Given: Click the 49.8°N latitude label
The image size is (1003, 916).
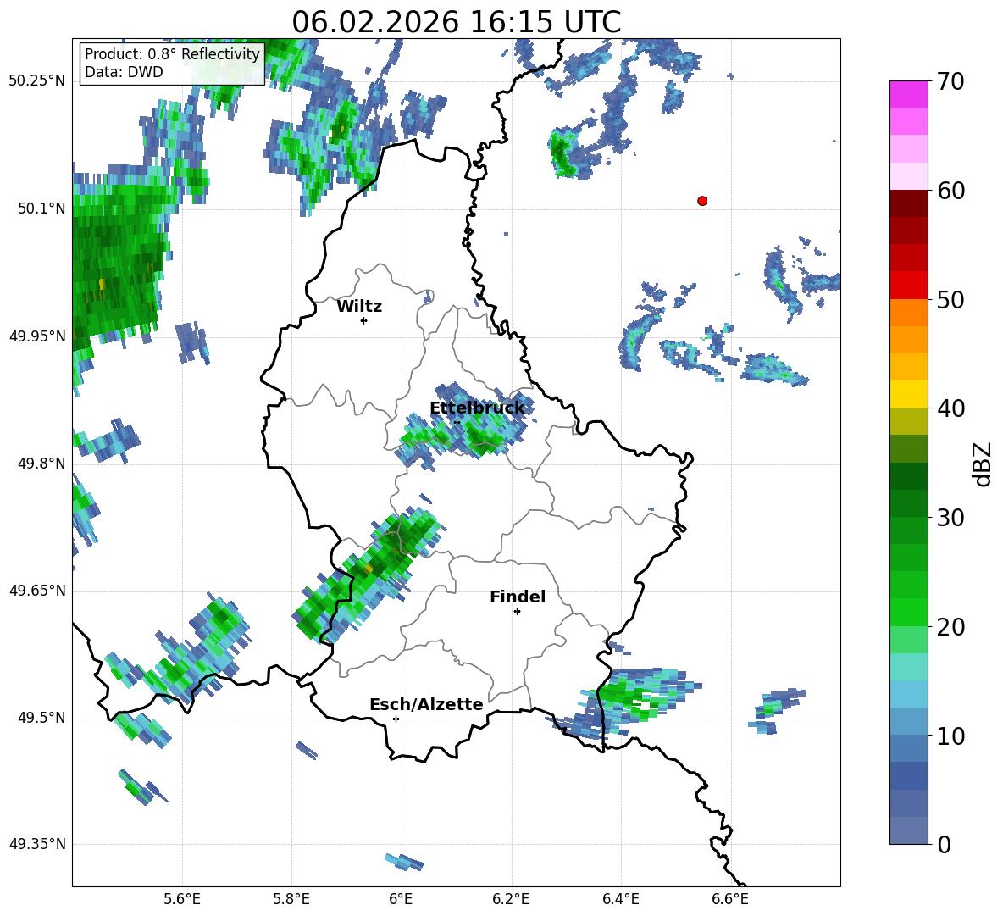Looking at the screenshot, I should 42,464.
